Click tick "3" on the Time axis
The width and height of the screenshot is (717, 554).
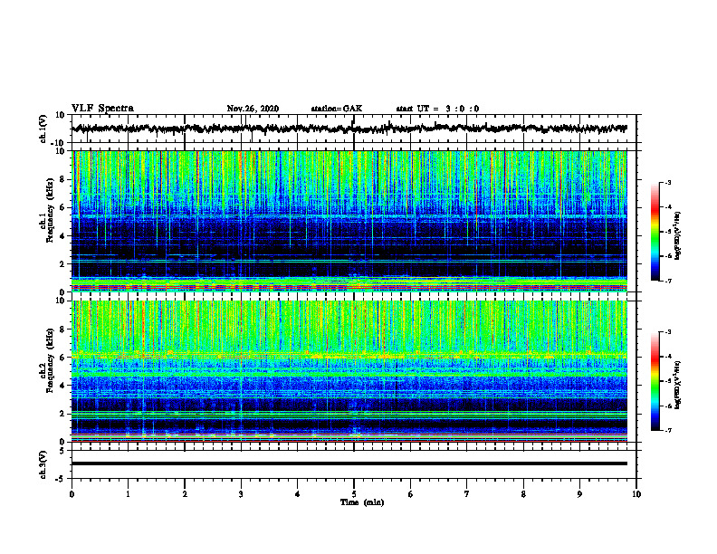[x=241, y=494]
